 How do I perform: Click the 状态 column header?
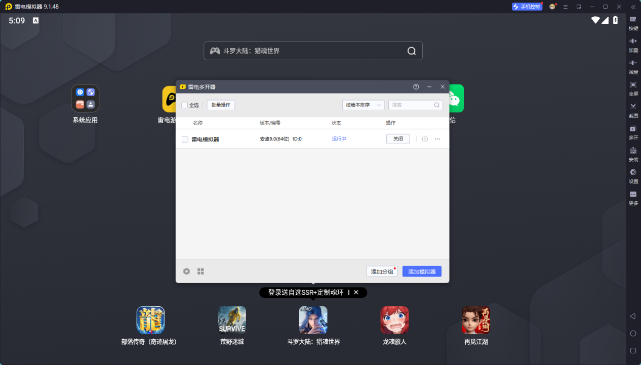pyautogui.click(x=336, y=123)
